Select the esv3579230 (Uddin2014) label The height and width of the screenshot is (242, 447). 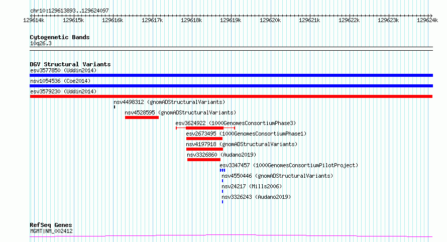click(63, 91)
